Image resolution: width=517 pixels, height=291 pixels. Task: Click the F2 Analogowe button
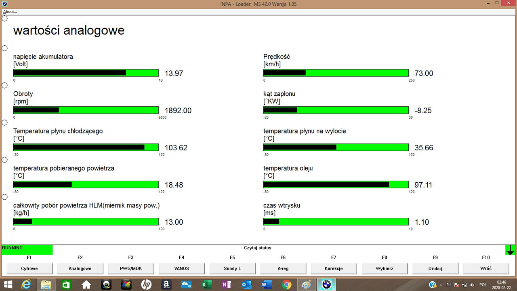click(80, 268)
